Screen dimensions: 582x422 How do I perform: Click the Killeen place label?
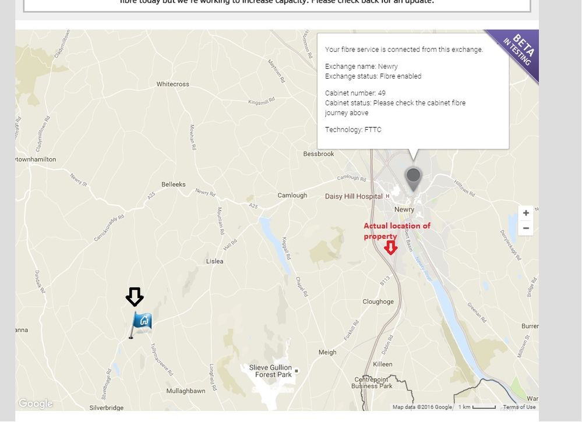click(383, 364)
